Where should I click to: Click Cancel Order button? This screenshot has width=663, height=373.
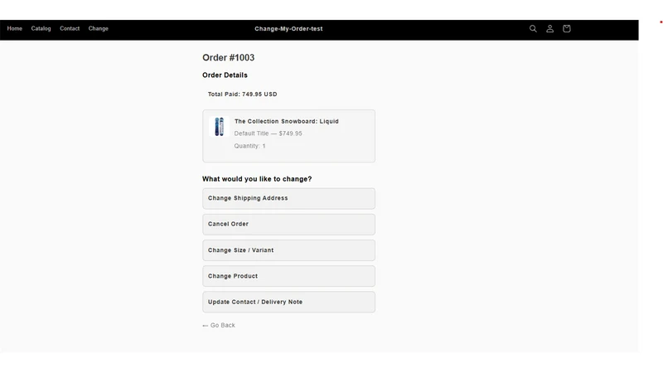click(288, 224)
